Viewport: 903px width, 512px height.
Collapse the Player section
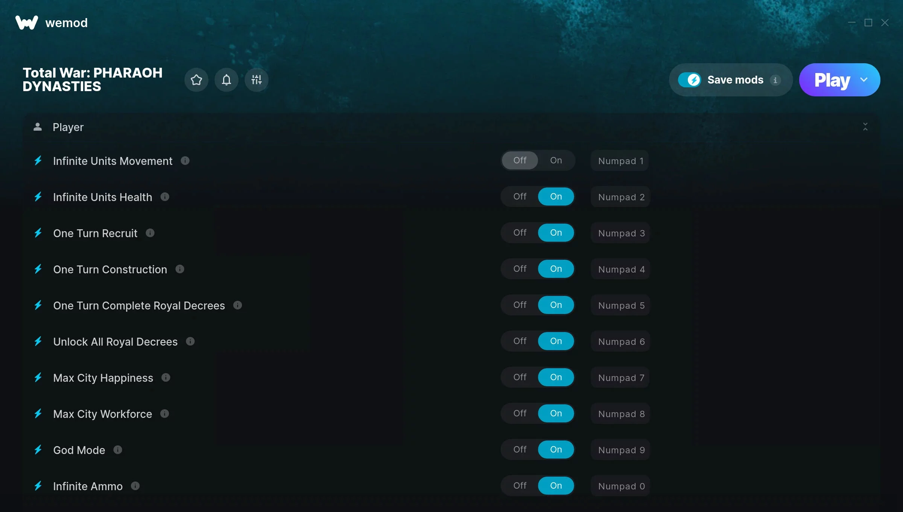pos(865,127)
